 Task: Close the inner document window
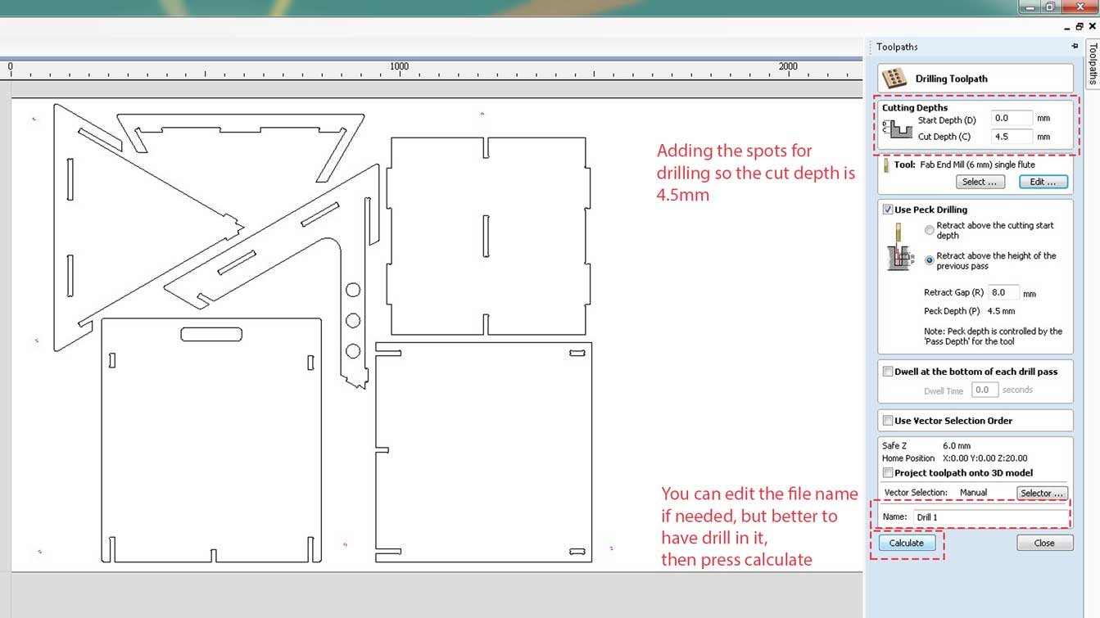pos(1092,27)
